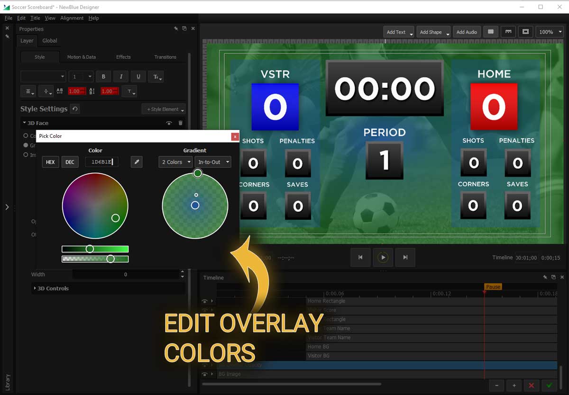Open the Alignment menu
The height and width of the screenshot is (395, 569).
click(72, 18)
